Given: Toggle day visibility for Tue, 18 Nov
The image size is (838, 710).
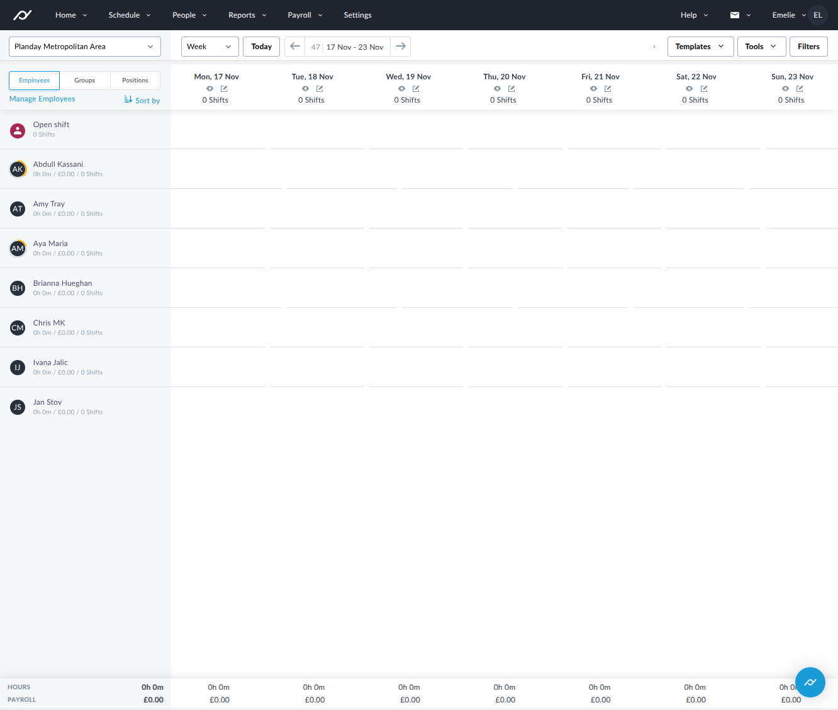Looking at the screenshot, I should (x=304, y=88).
